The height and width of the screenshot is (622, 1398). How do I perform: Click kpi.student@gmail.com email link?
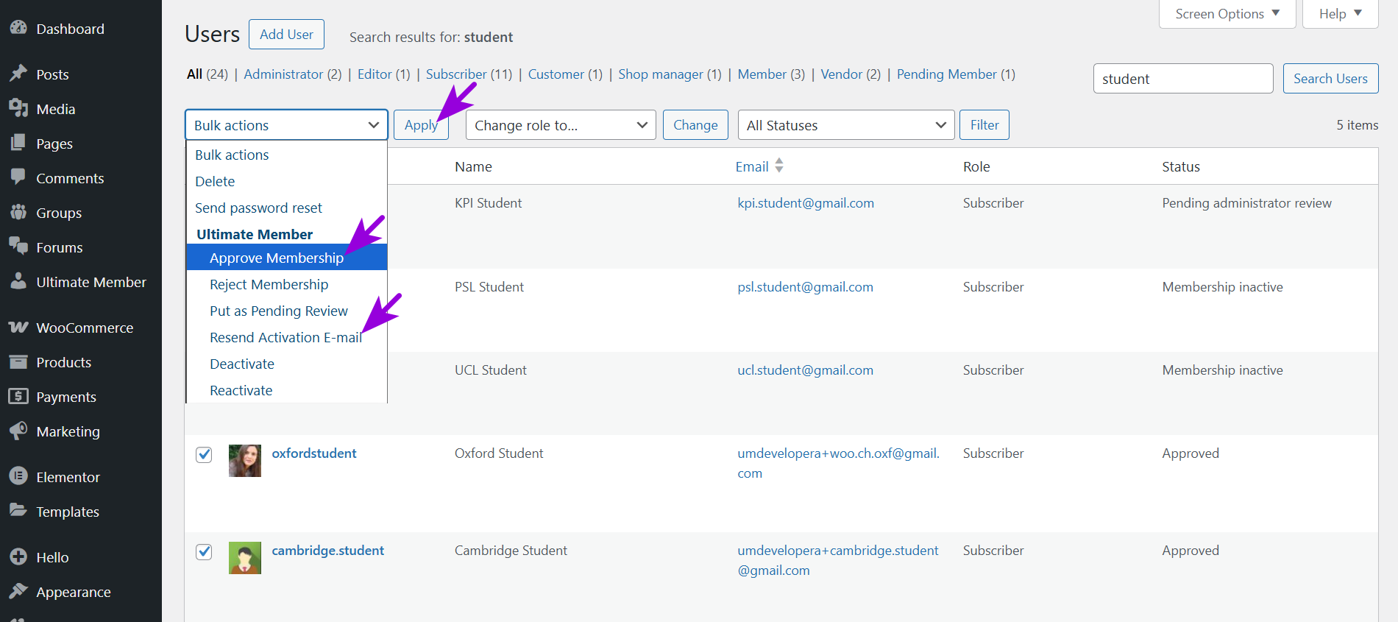[806, 203]
